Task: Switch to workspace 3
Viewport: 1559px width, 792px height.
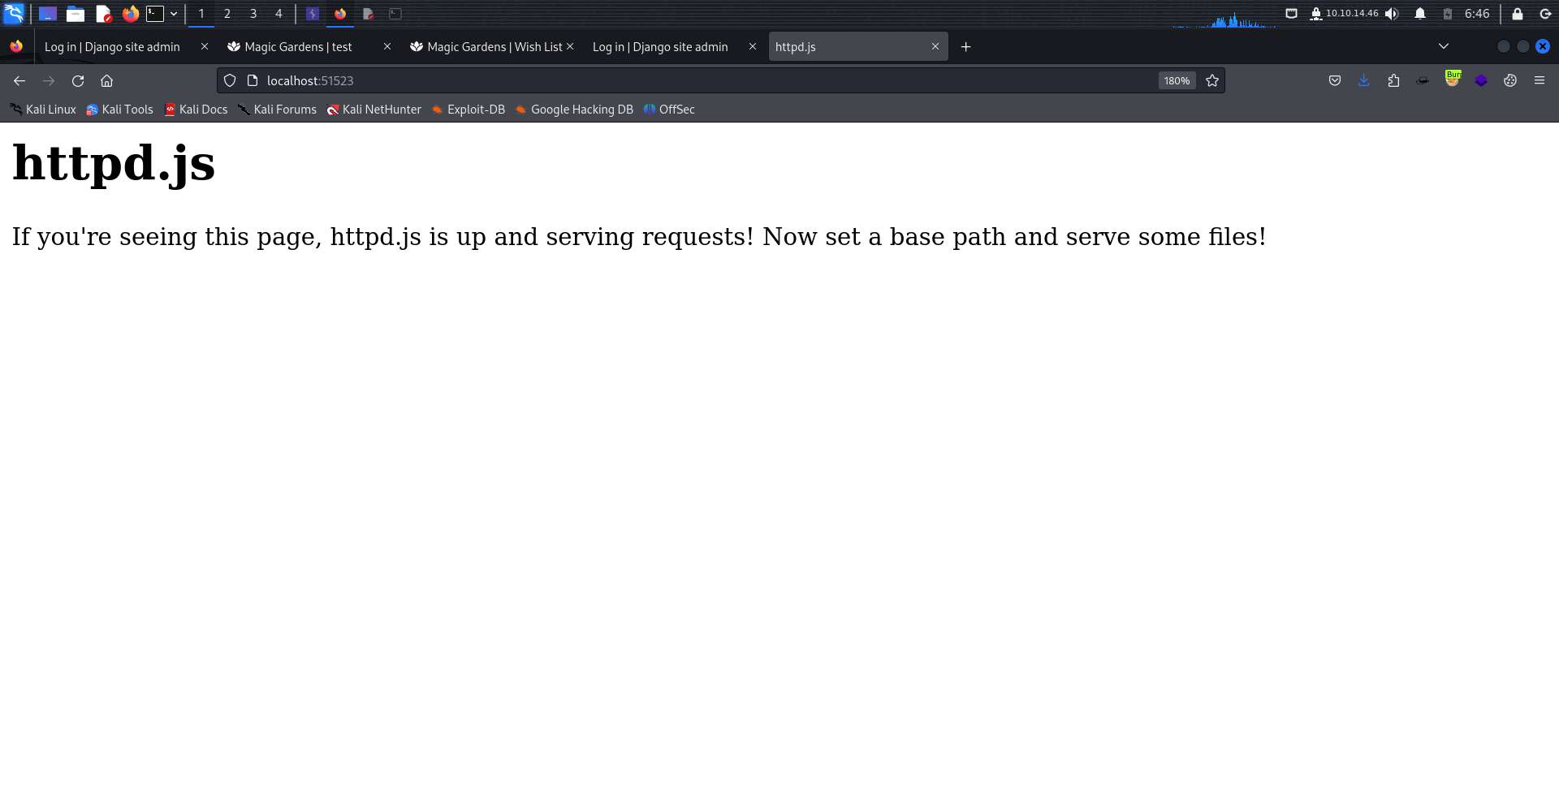Action: click(253, 14)
